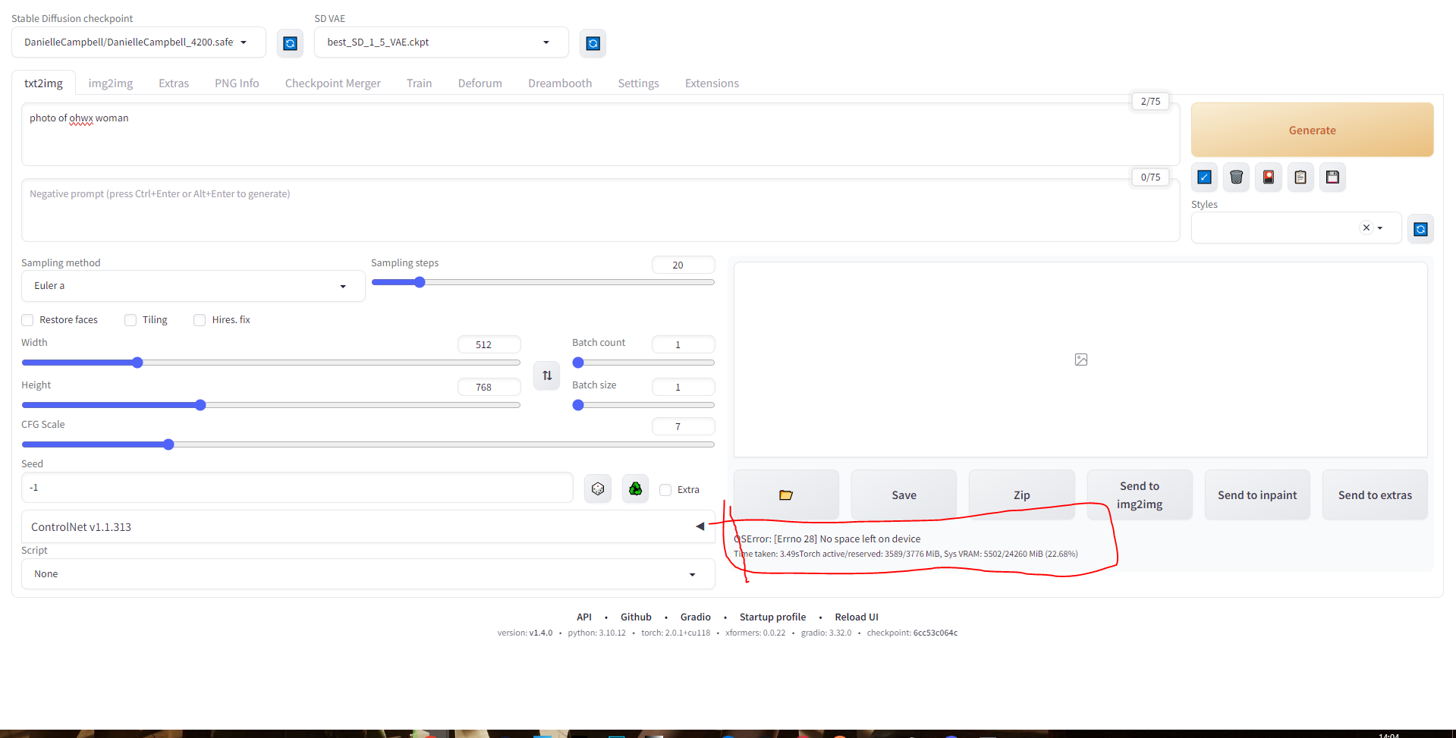Enable Hires. fix checkbox
This screenshot has height=738, width=1456.
point(200,320)
